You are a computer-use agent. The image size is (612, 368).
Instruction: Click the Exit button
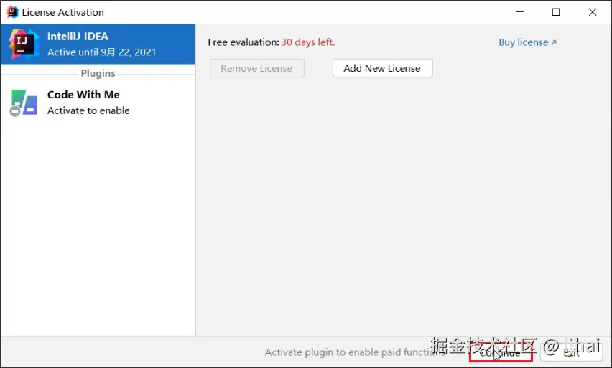click(x=571, y=353)
